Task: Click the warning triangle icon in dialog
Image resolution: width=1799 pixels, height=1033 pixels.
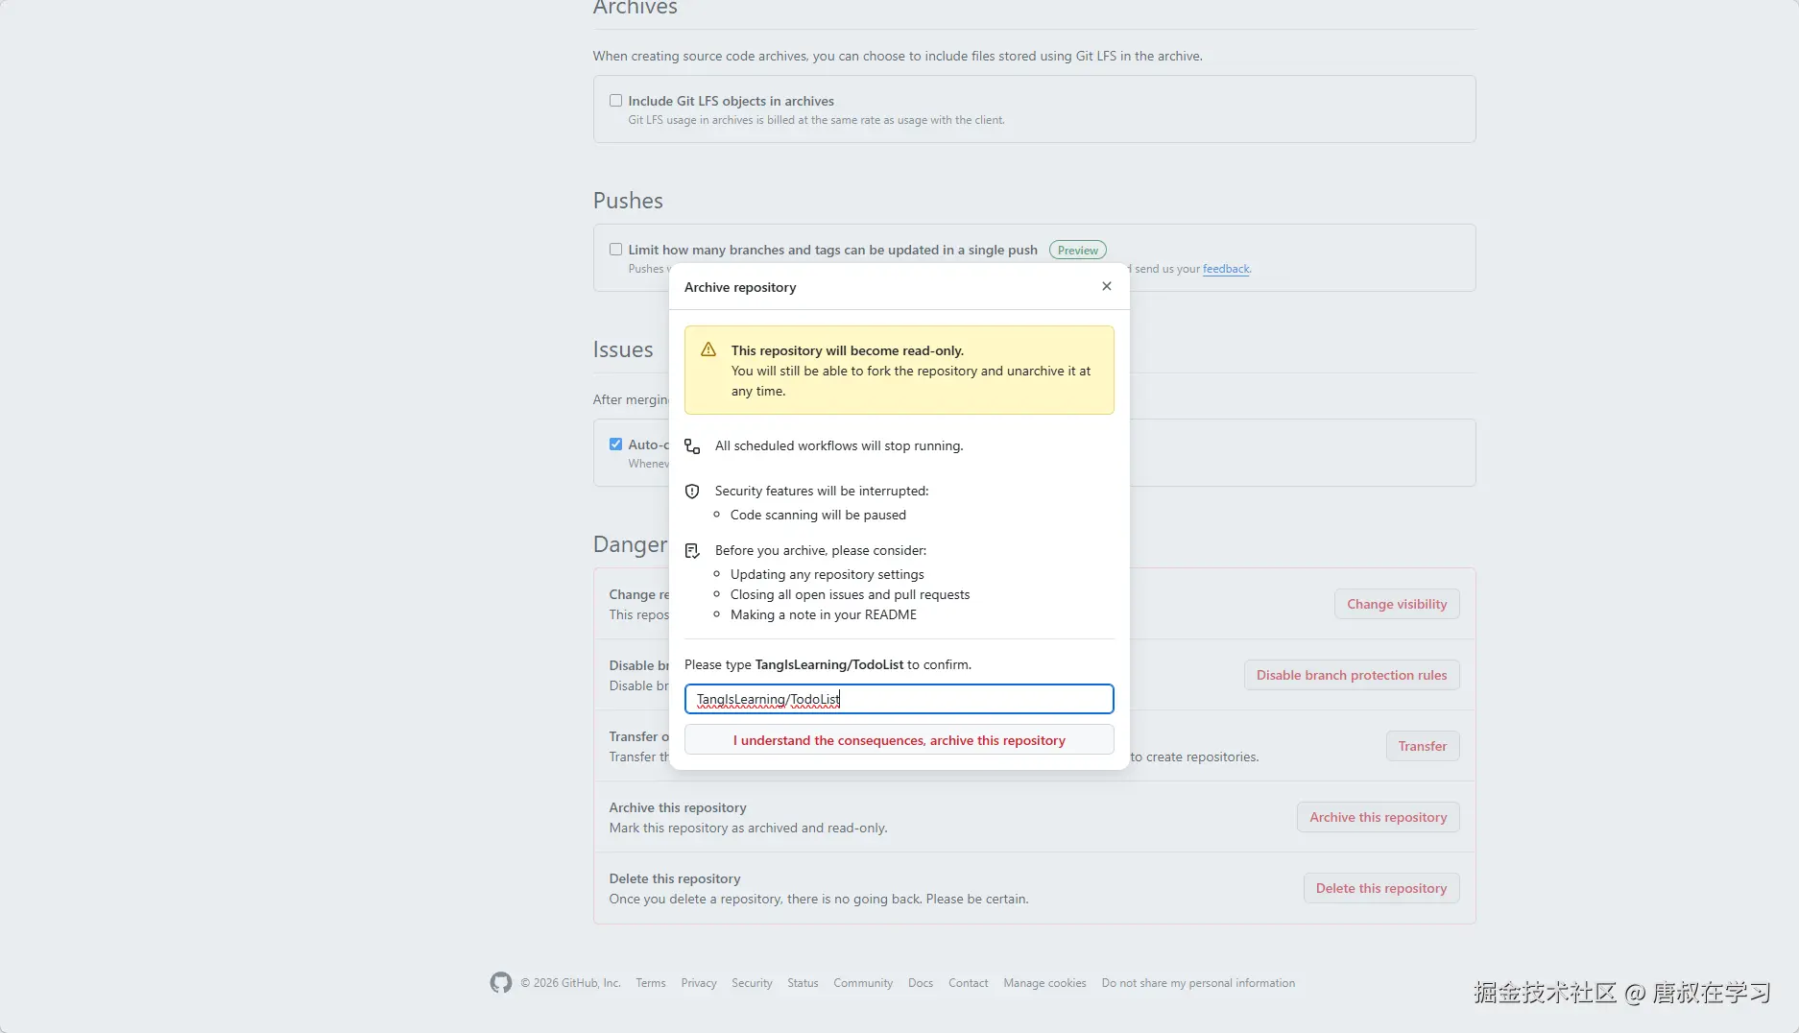Action: coord(708,349)
